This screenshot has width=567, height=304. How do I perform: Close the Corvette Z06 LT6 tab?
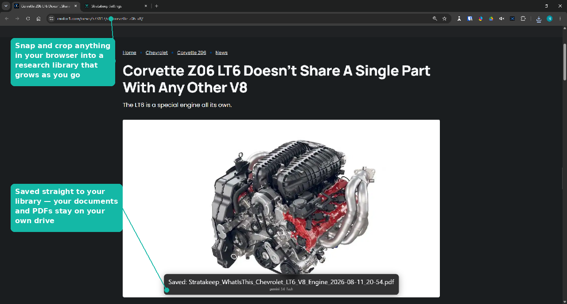pos(75,6)
